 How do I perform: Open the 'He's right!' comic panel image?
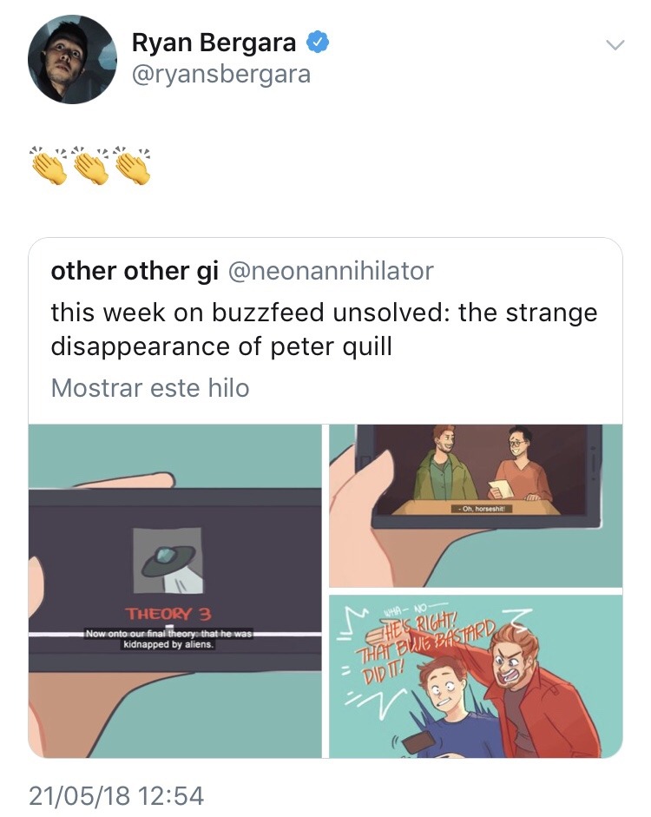click(476, 676)
